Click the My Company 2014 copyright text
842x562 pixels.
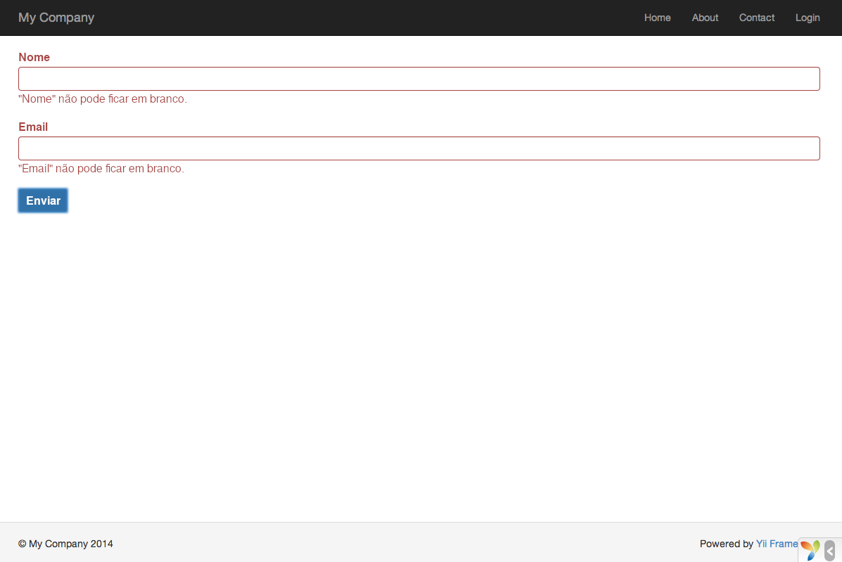[65, 544]
